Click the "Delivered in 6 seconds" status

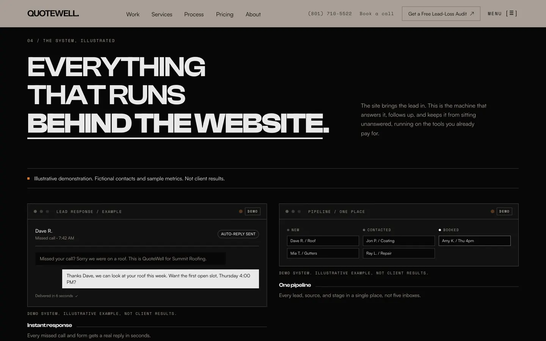point(56,296)
